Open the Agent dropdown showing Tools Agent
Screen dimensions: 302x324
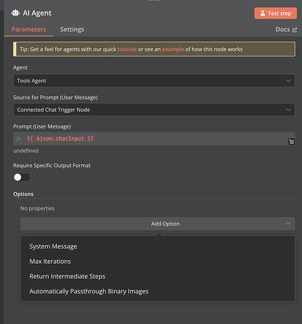click(x=154, y=80)
